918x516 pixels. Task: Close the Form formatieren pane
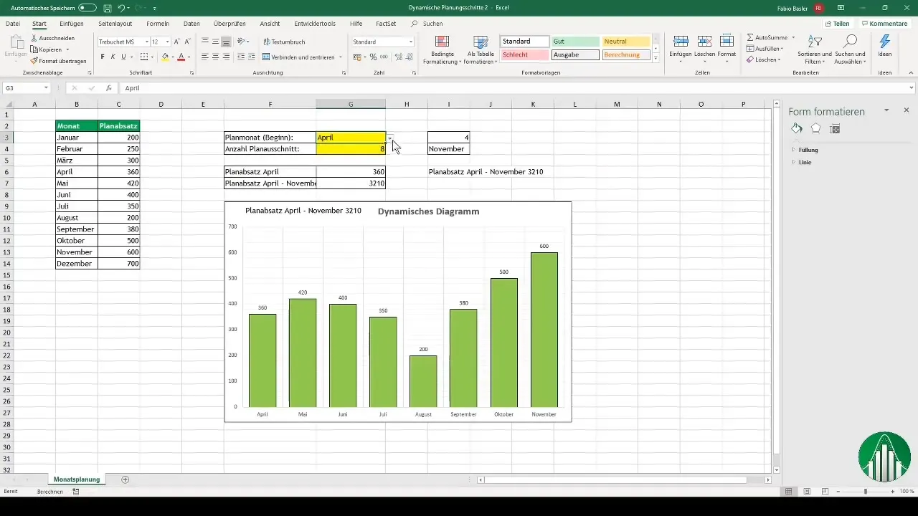coord(907,110)
